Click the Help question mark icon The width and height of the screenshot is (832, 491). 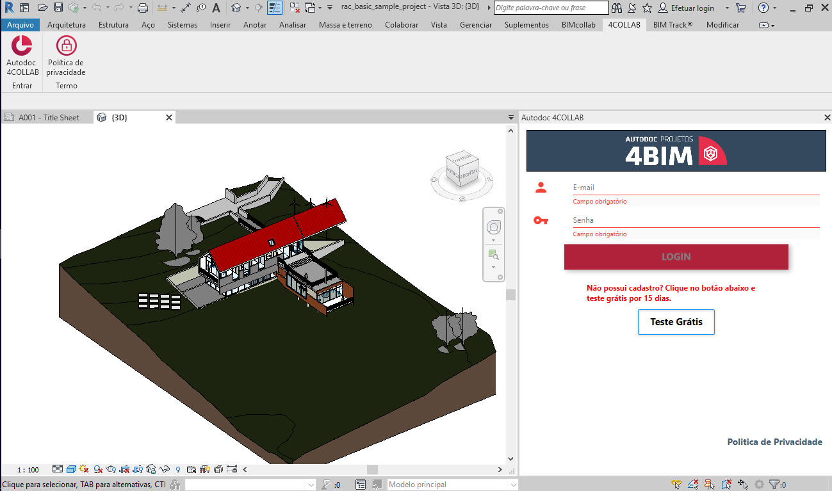(x=763, y=8)
